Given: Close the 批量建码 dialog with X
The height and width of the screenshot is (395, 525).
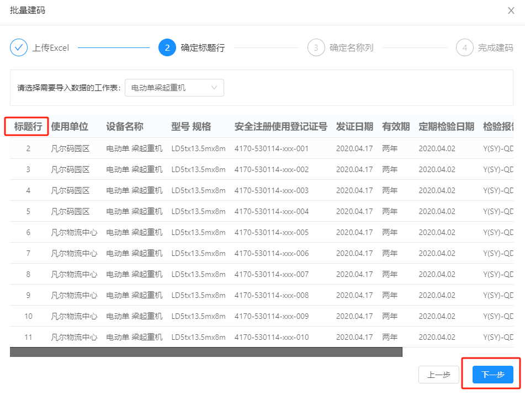Looking at the screenshot, I should pyautogui.click(x=511, y=11).
